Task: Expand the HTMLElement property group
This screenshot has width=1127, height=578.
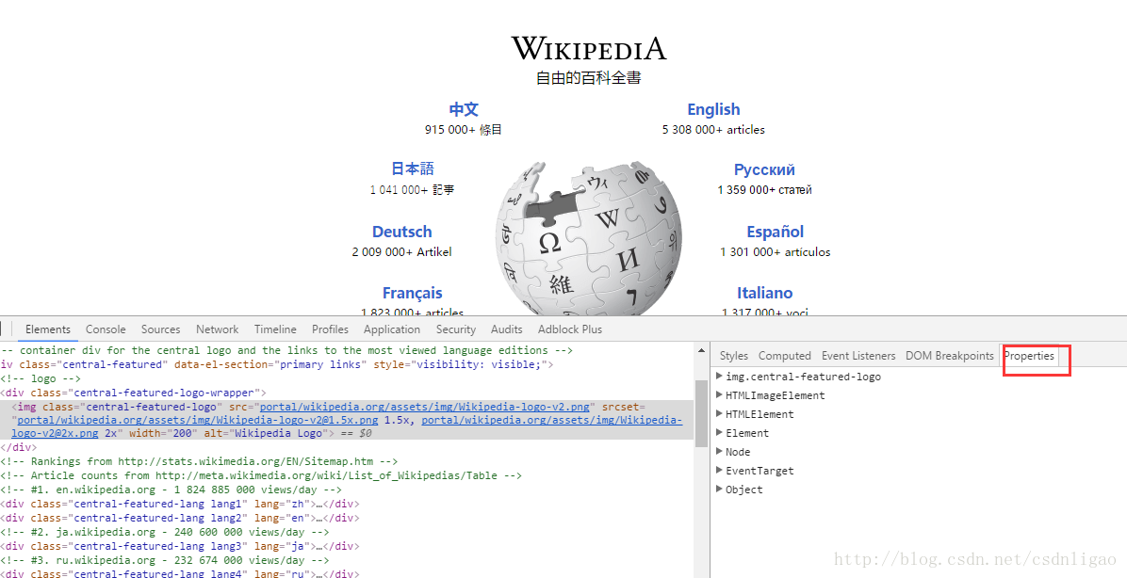Action: tap(720, 413)
